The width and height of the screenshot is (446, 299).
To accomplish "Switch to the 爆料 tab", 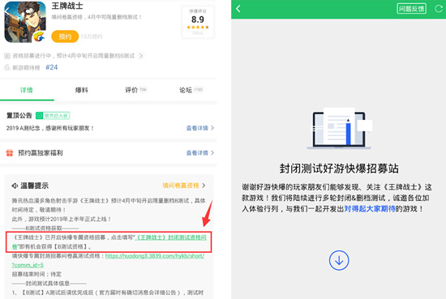I will click(x=81, y=90).
